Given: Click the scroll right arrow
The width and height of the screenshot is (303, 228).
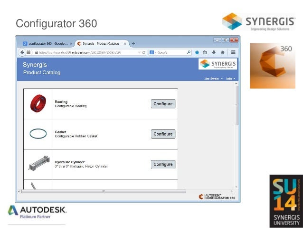Looking at the screenshot, I should 232,191.
